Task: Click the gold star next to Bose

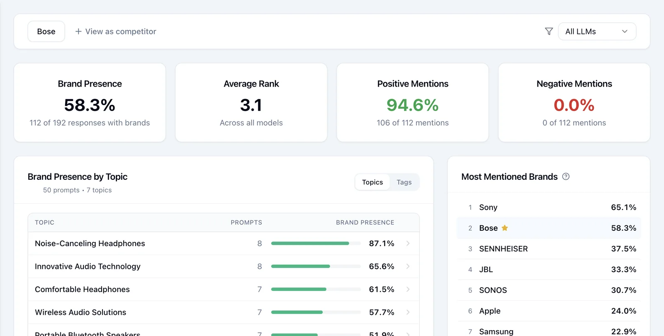Action: click(505, 228)
